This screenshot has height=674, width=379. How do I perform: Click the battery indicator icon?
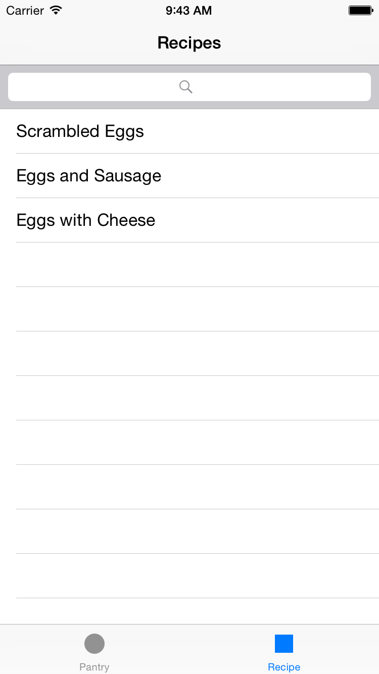(x=360, y=10)
